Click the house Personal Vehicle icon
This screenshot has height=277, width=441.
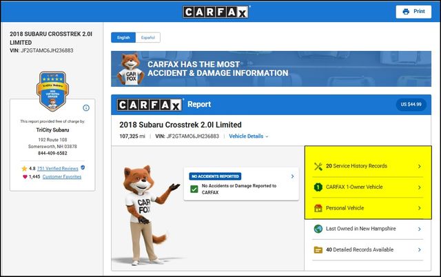[318, 208]
